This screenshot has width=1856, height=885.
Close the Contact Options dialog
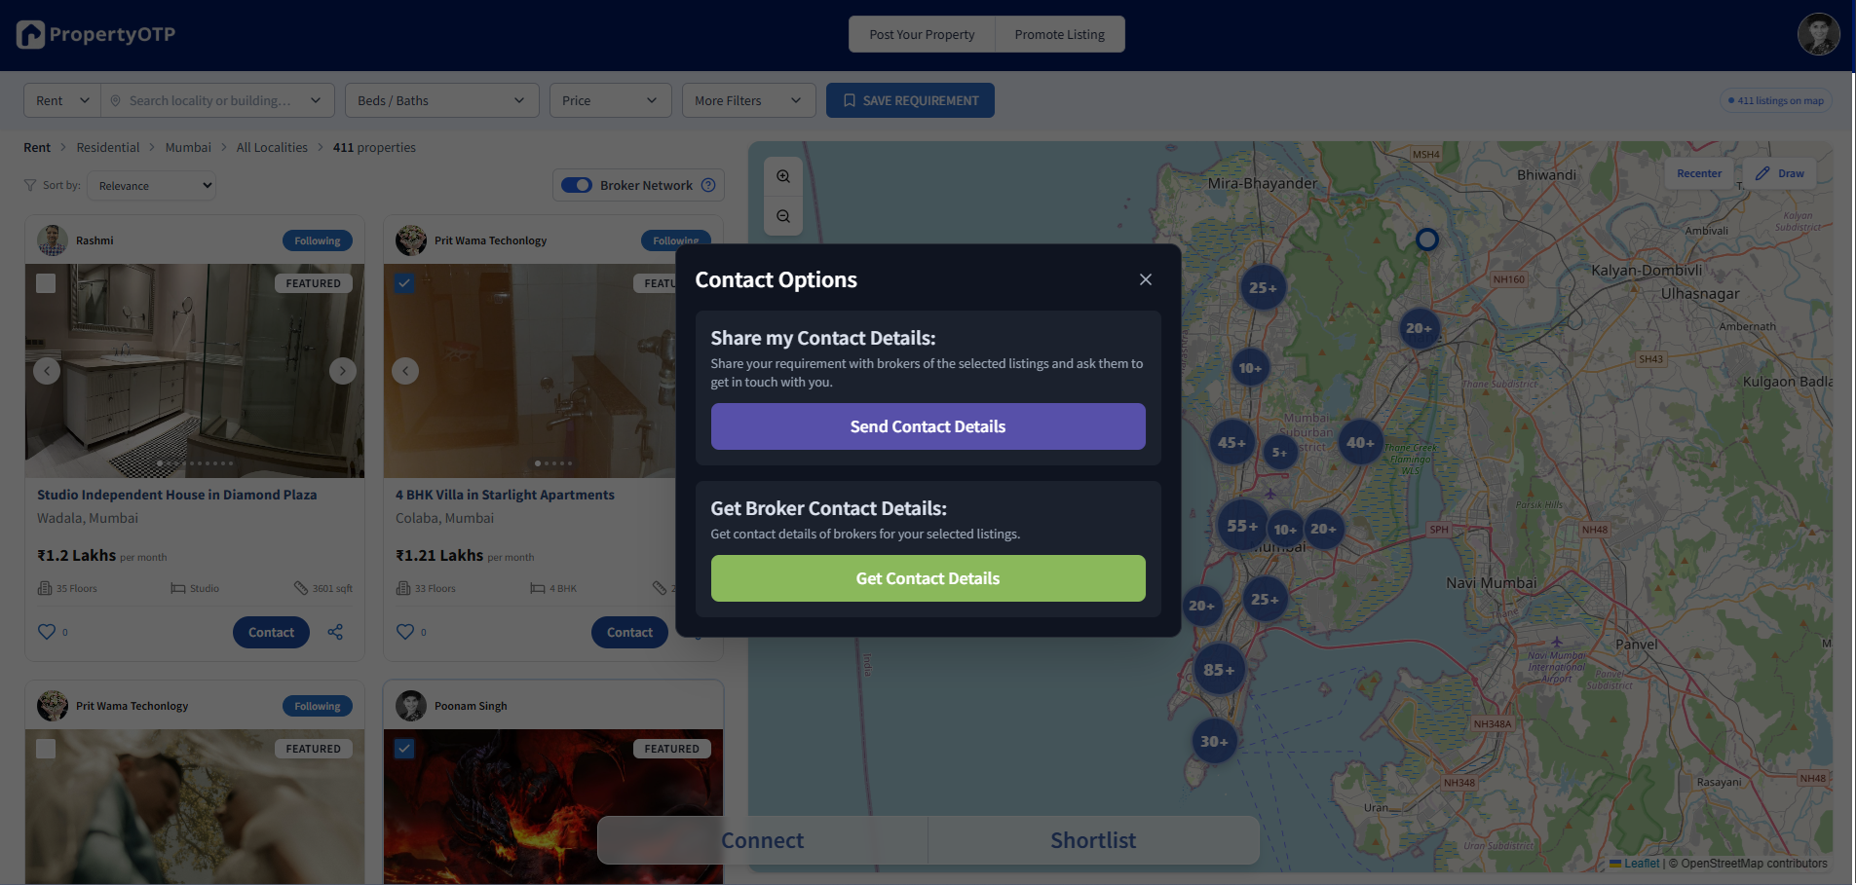tap(1146, 279)
